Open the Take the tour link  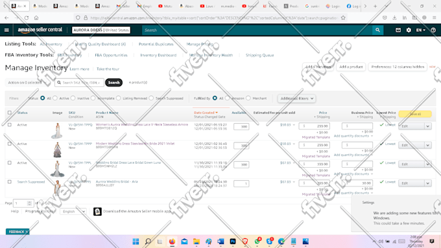(108, 69)
